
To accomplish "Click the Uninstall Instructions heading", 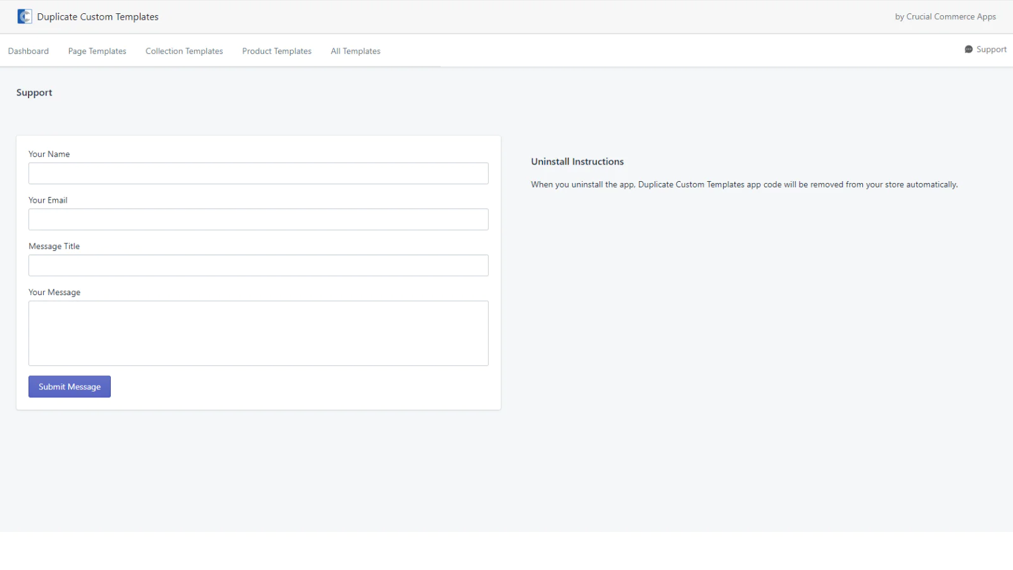I will (577, 161).
